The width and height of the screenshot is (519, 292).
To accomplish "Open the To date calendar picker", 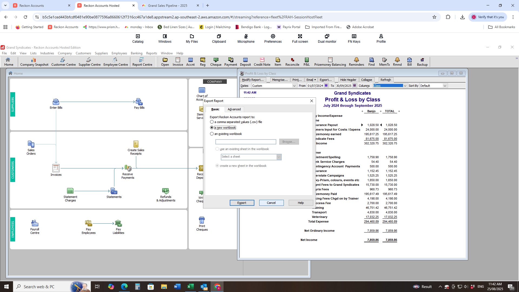I will (x=355, y=85).
